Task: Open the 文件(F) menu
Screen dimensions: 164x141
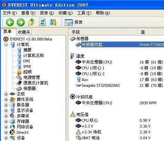Action: click(x=10, y=13)
